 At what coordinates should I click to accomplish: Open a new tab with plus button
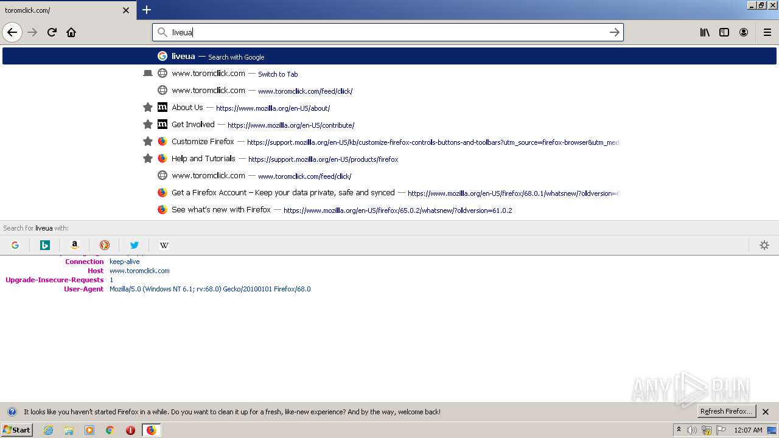[147, 10]
